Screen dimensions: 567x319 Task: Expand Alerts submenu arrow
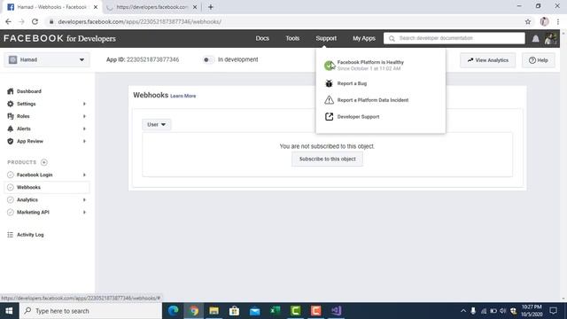pyautogui.click(x=84, y=128)
